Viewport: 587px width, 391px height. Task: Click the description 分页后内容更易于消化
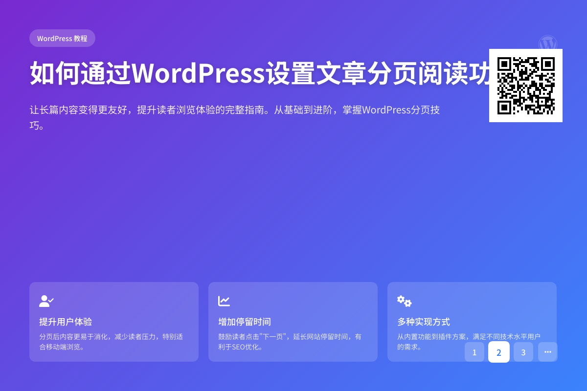[111, 342]
